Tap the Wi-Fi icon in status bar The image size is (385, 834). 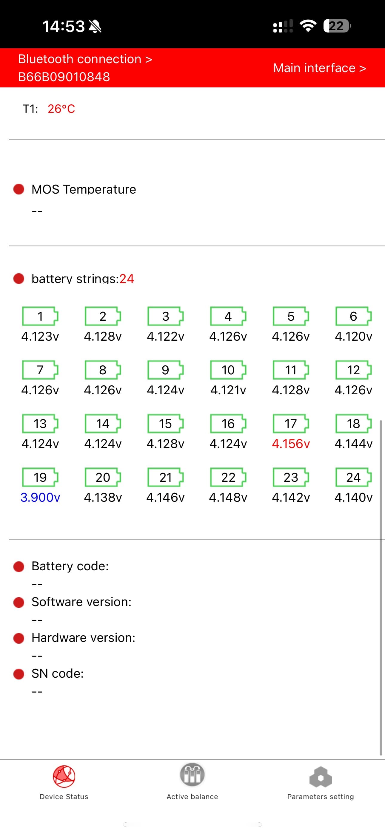(x=308, y=26)
